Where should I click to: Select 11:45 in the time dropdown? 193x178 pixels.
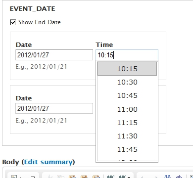(x=127, y=149)
